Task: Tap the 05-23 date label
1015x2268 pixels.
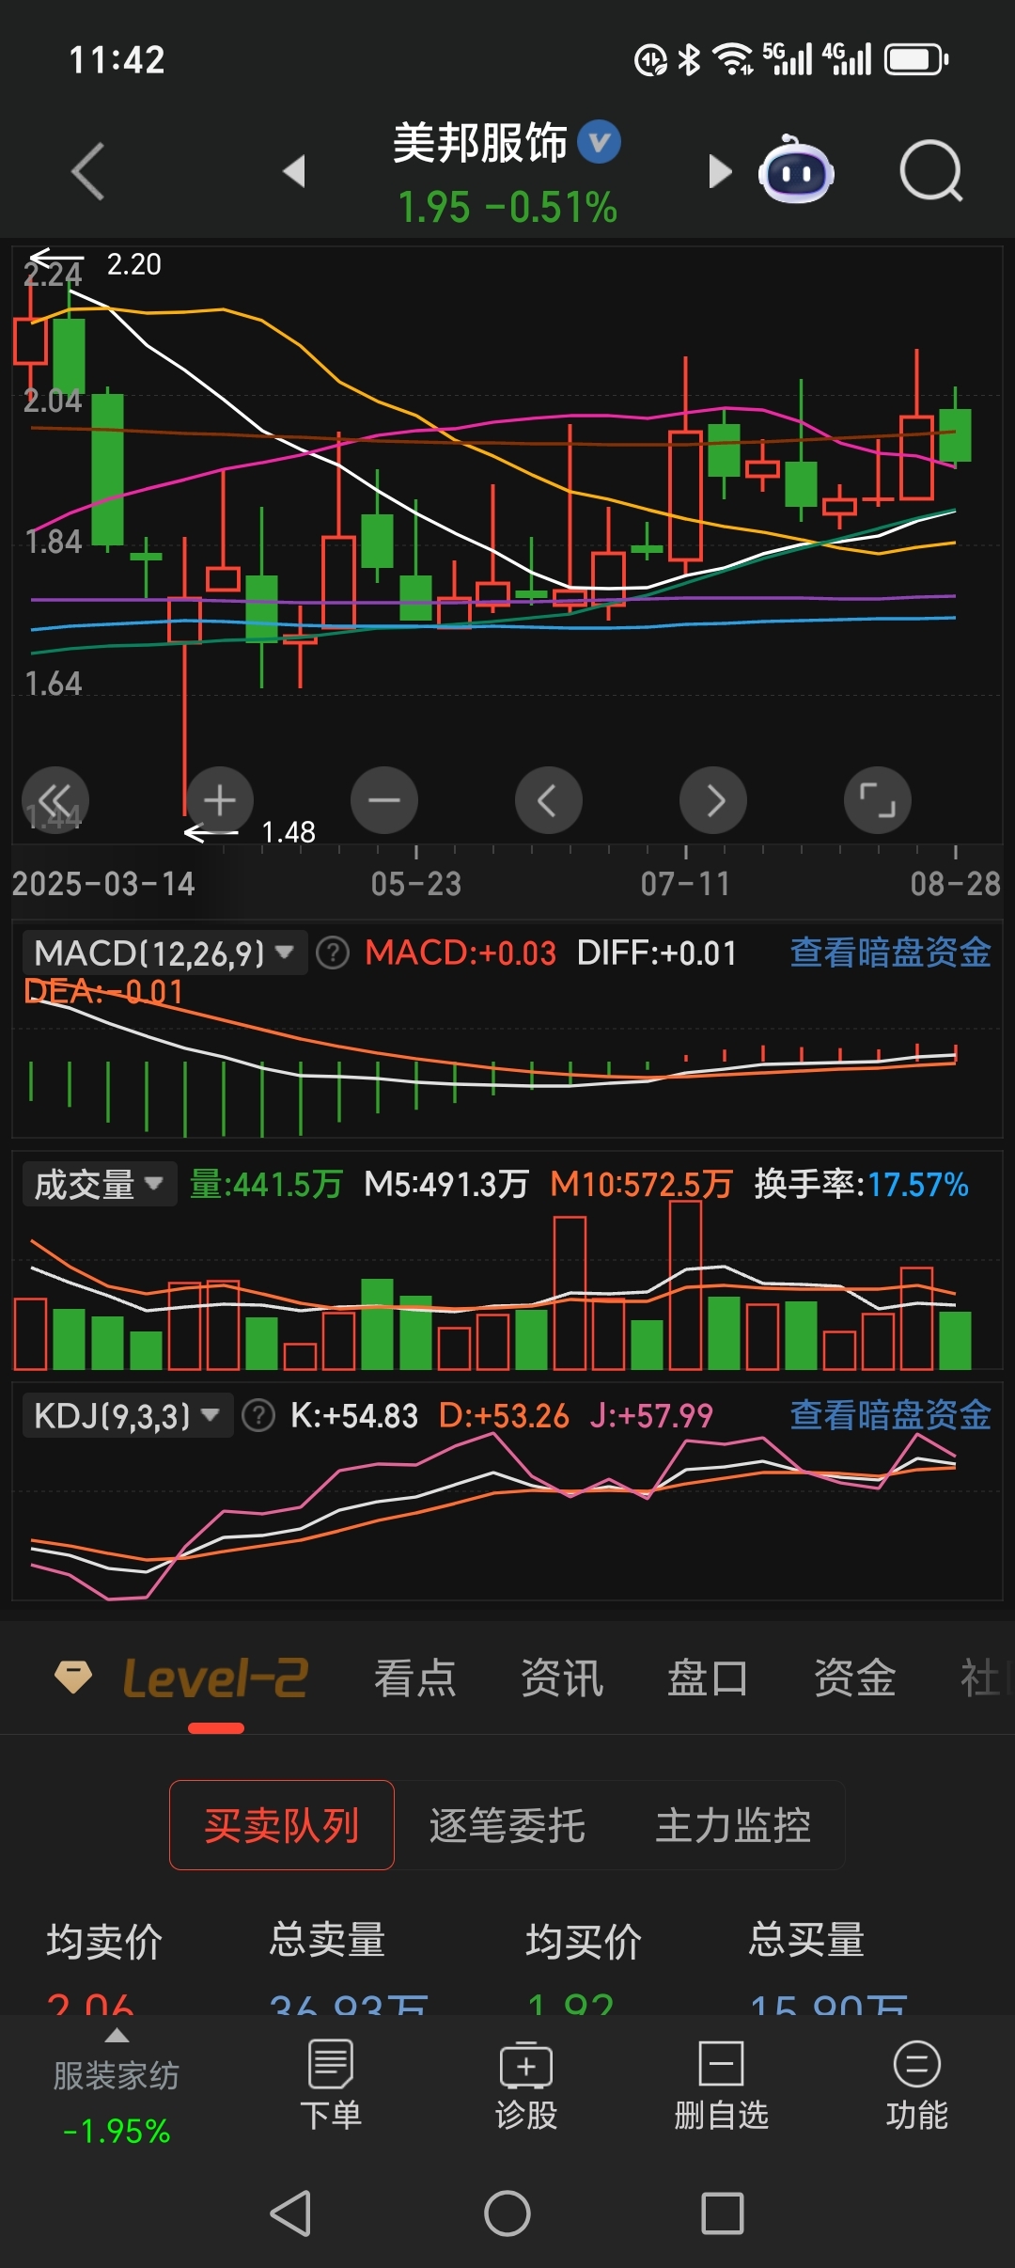Action: pyautogui.click(x=416, y=884)
